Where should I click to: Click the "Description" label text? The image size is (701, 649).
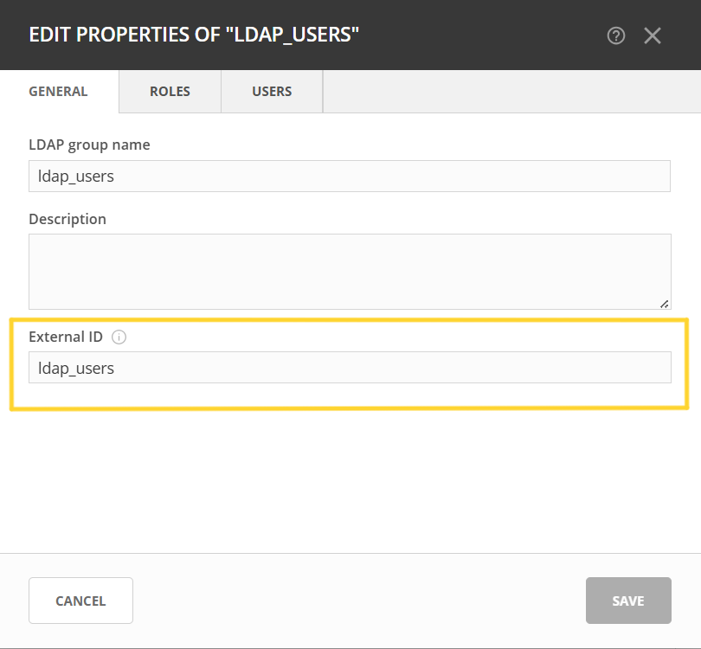(x=68, y=219)
